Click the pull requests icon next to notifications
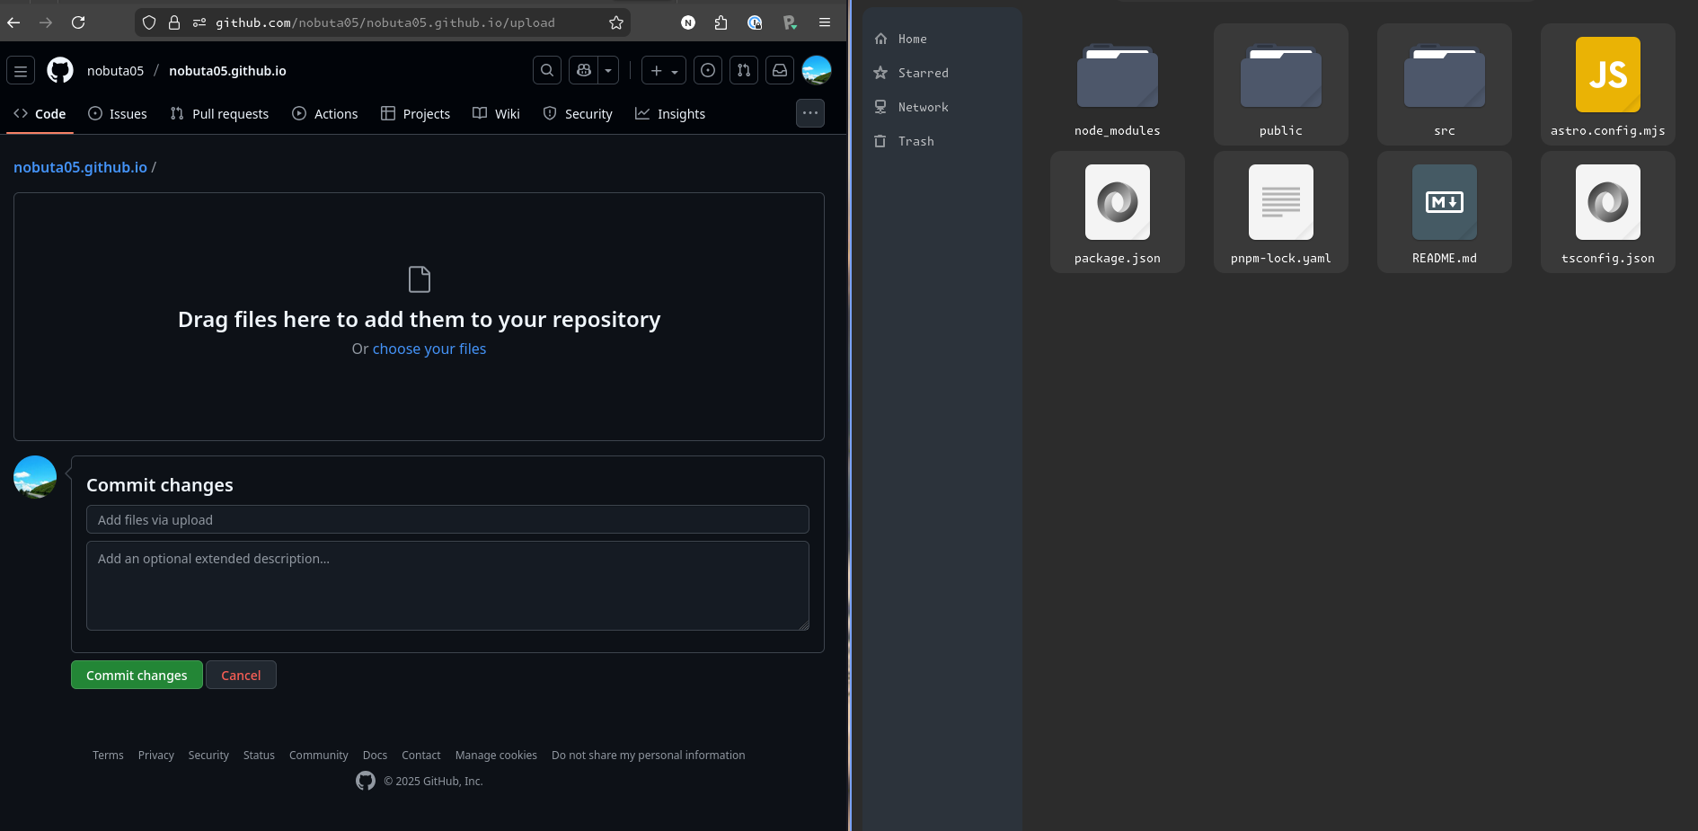Screen dimensions: 1698x831 [743, 70]
